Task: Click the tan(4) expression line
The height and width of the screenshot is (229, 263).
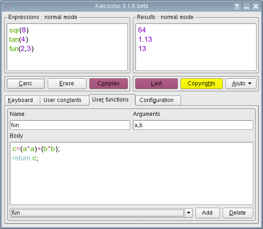Action: (x=19, y=39)
